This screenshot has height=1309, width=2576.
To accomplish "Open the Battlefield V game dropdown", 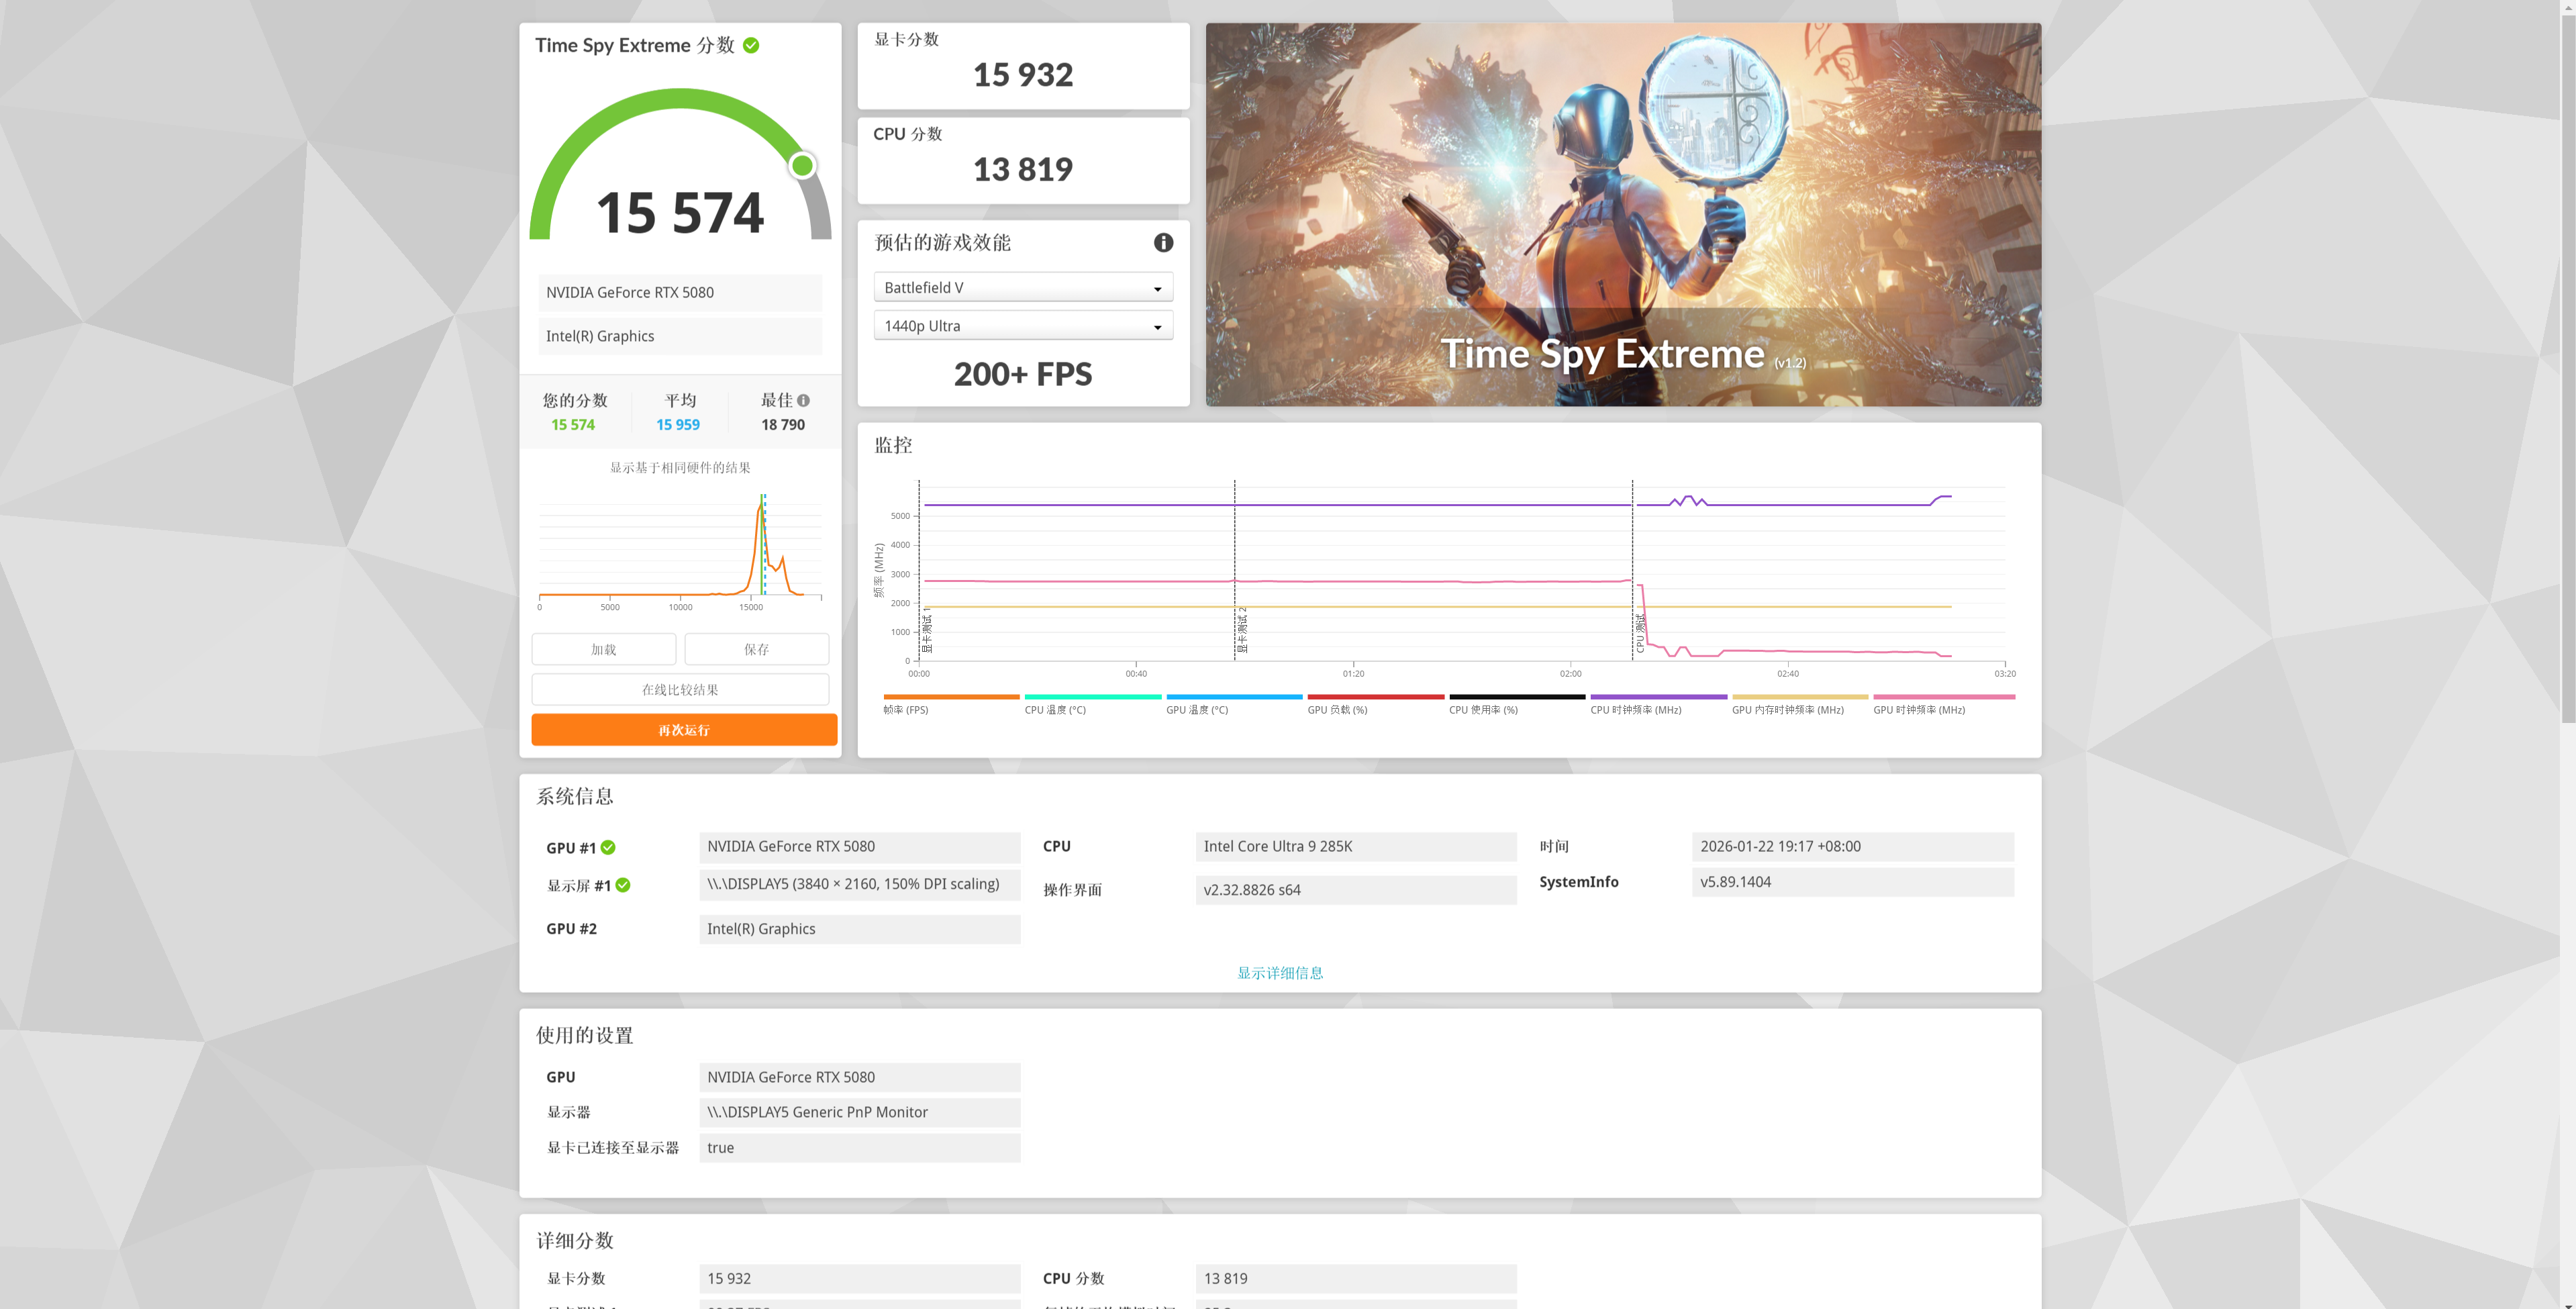I will [x=1022, y=288].
